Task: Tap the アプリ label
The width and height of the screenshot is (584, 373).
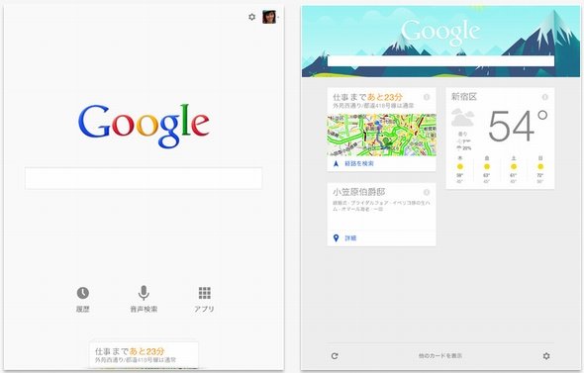Action: pos(204,309)
